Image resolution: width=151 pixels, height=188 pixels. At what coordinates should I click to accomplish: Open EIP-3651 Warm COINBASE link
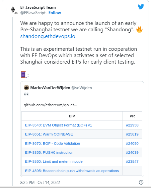click(49, 134)
